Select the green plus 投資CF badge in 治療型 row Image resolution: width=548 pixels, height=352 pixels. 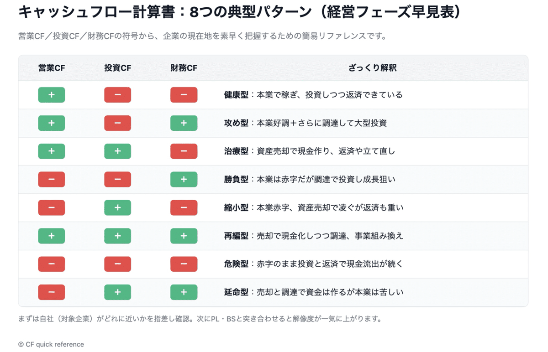(x=117, y=151)
